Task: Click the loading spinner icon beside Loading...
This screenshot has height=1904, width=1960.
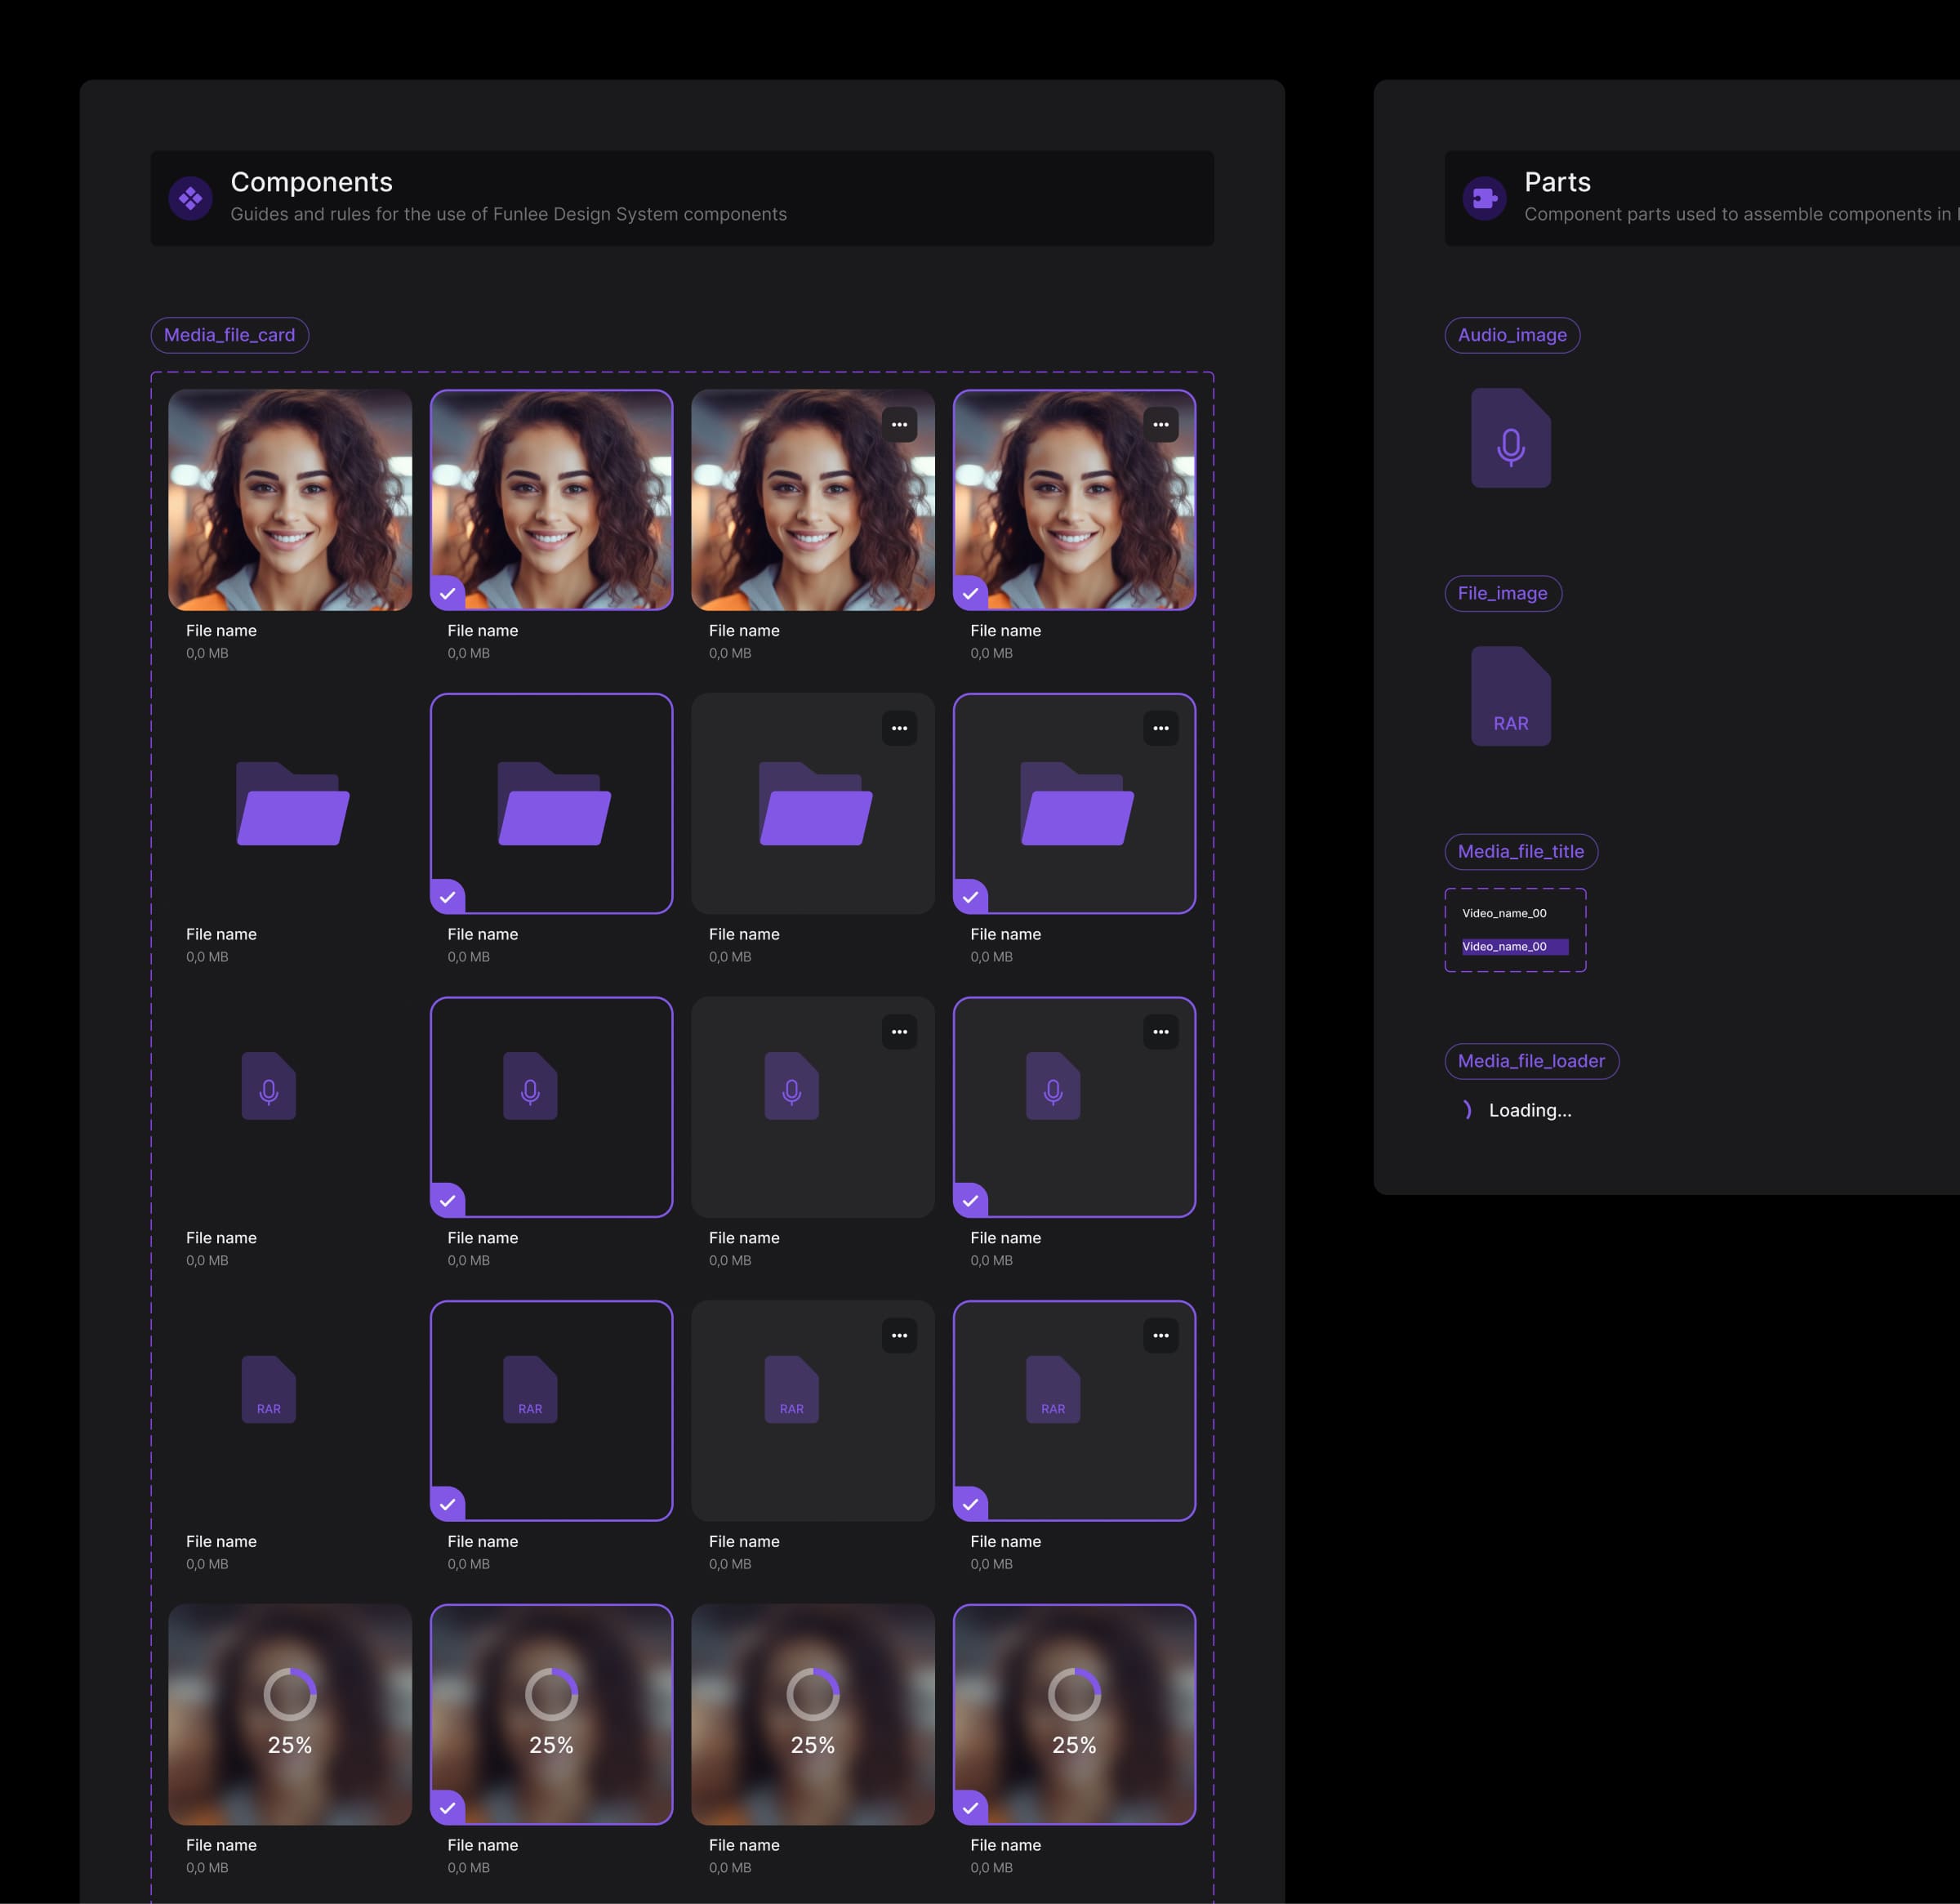Action: (1467, 1110)
